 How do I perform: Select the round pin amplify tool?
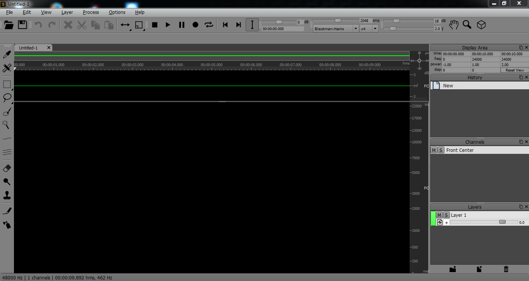click(x=7, y=181)
